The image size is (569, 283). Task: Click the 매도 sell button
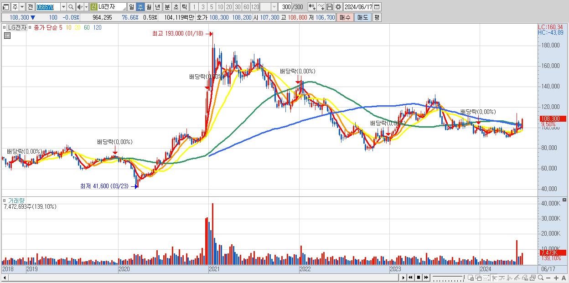coord(362,17)
